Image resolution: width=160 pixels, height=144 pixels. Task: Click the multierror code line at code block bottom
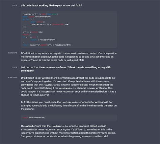point(47,45)
